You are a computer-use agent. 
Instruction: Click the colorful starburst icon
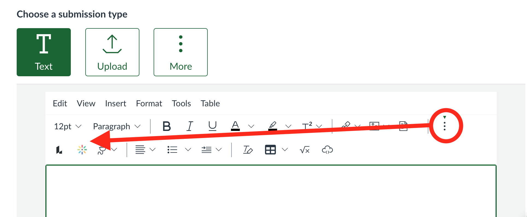[x=82, y=150]
